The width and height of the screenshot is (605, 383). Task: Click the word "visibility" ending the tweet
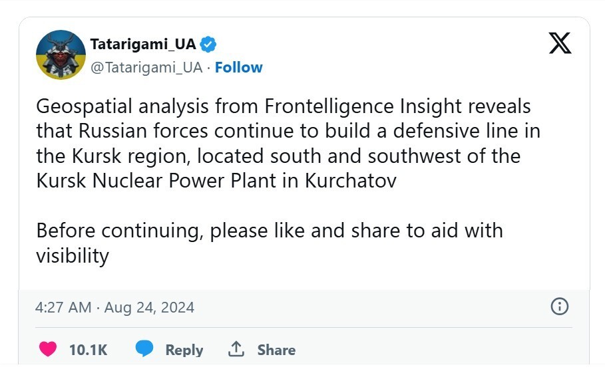click(x=73, y=256)
